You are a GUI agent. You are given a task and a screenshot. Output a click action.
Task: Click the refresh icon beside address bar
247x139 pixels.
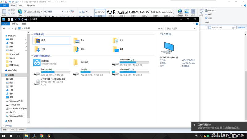click(162, 28)
